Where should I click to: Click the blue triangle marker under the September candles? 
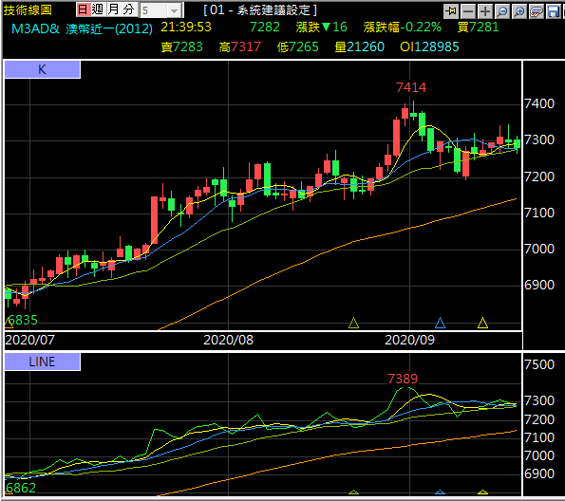coord(440,323)
